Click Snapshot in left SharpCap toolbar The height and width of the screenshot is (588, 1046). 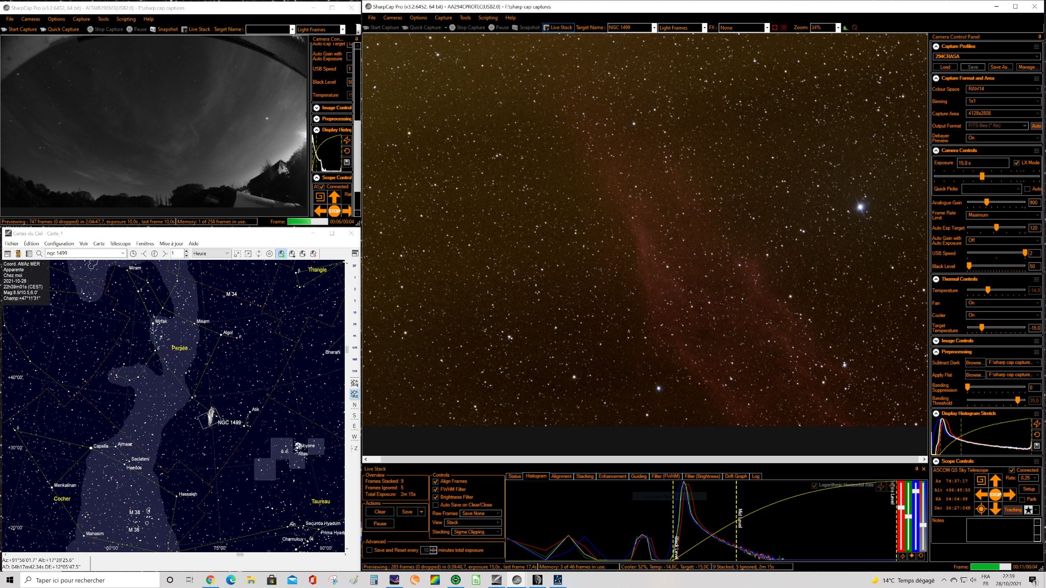[164, 29]
